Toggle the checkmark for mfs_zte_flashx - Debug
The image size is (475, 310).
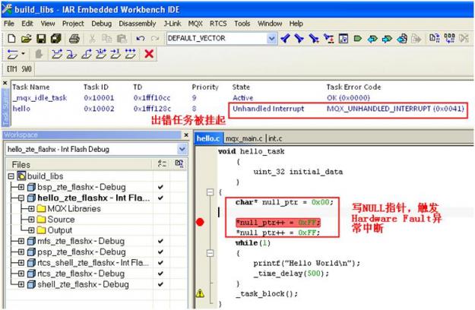click(x=160, y=241)
